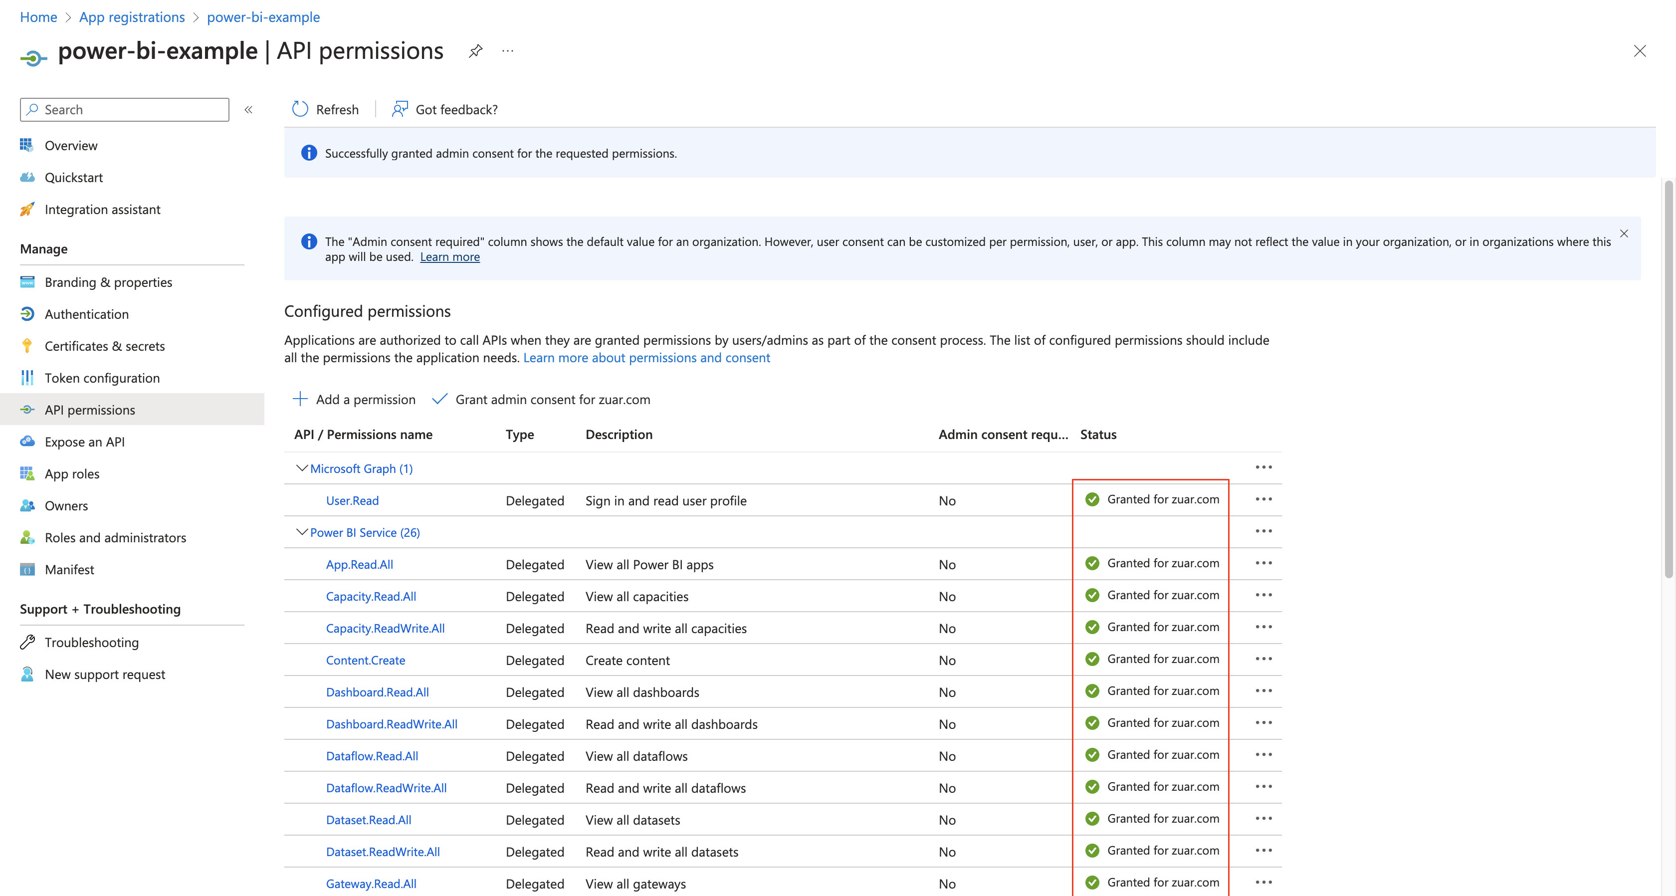The image size is (1676, 896).
Task: Open the Authentication section
Action: pos(86,314)
